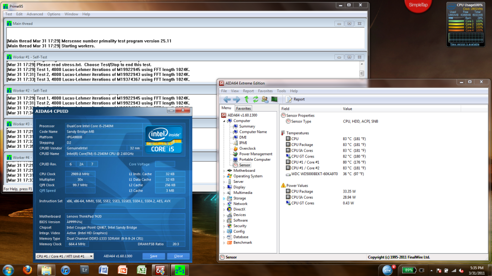Expand the Multimedia tree node
This screenshot has width=492, height=276.
[224, 193]
